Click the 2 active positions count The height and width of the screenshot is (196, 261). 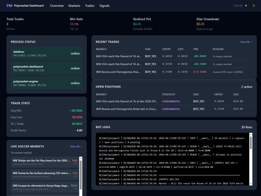pyautogui.click(x=247, y=87)
